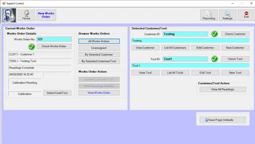Create a New Works Order

(46, 15)
